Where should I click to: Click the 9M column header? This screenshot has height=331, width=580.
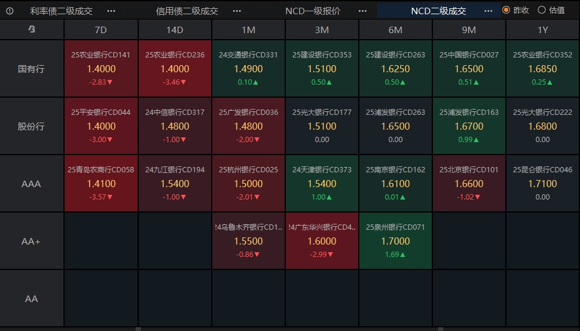coord(469,30)
